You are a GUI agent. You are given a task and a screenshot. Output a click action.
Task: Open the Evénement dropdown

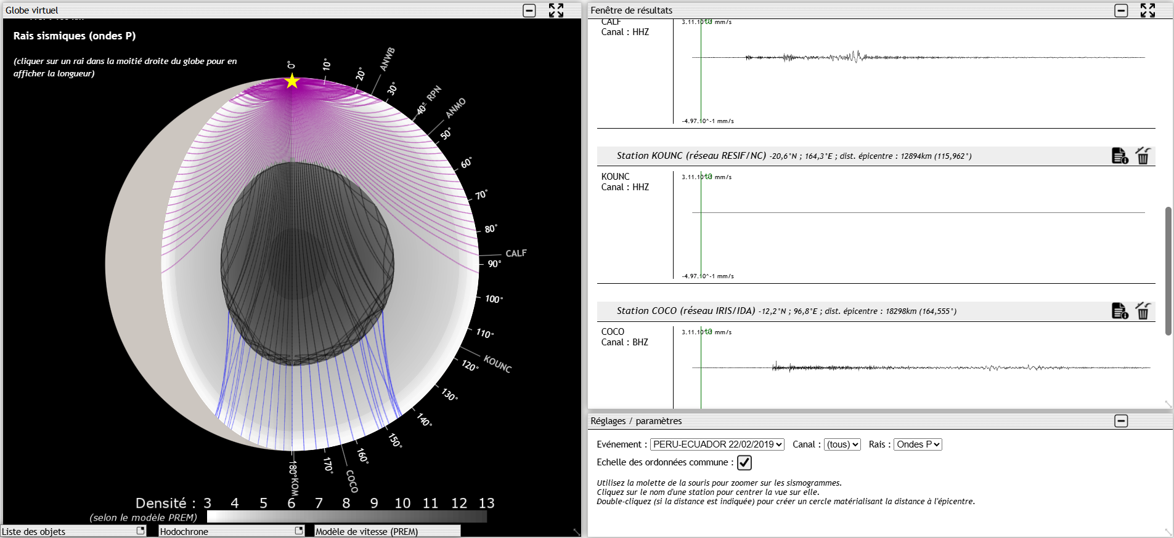(717, 444)
